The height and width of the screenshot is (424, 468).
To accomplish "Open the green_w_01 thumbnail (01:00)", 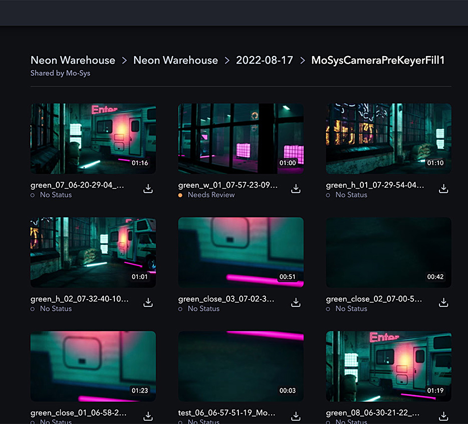I will (x=240, y=138).
